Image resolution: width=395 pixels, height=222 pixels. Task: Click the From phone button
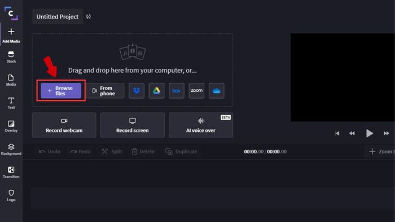[x=106, y=91]
